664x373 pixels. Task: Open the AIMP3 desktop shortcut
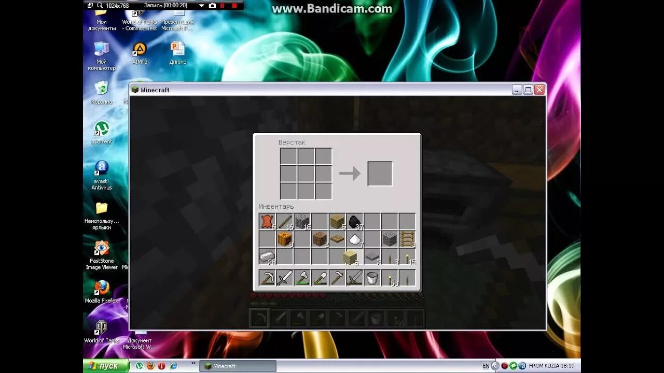[140, 53]
